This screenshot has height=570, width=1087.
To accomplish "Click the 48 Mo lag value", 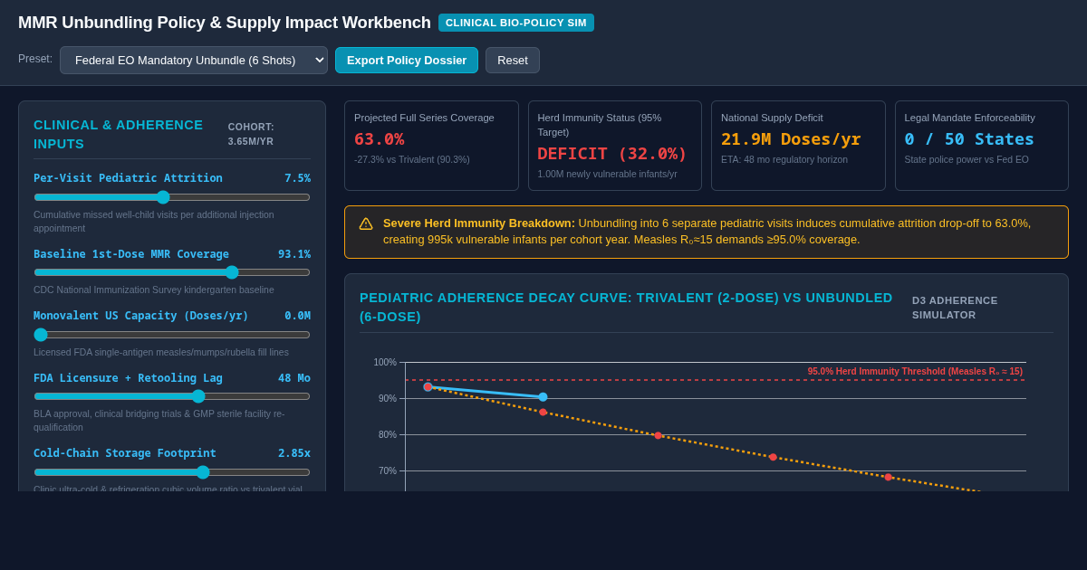I will coord(294,378).
